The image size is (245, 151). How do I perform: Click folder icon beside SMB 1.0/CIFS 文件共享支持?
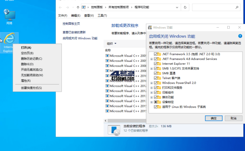click(159, 68)
